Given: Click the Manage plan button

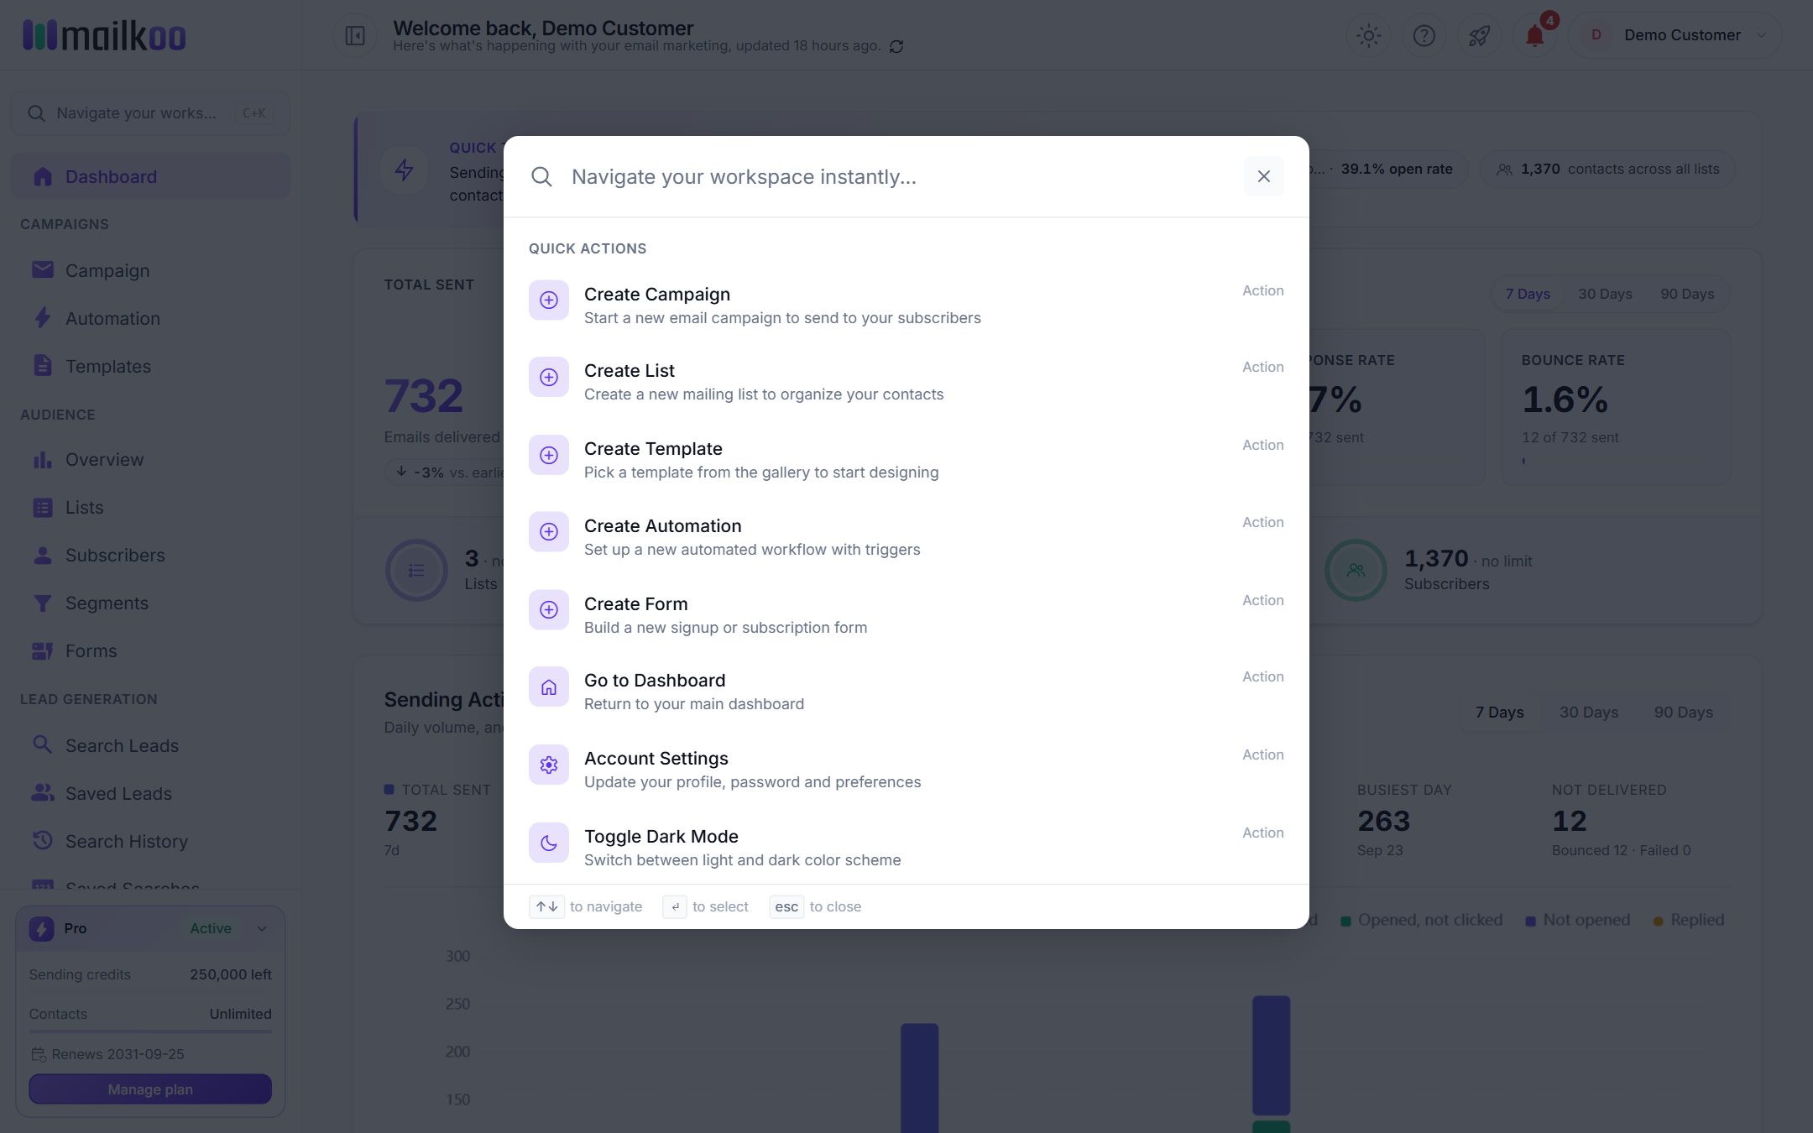Looking at the screenshot, I should click(x=150, y=1089).
